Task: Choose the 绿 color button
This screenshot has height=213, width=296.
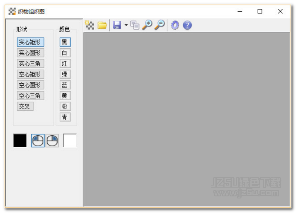Action: (65, 74)
